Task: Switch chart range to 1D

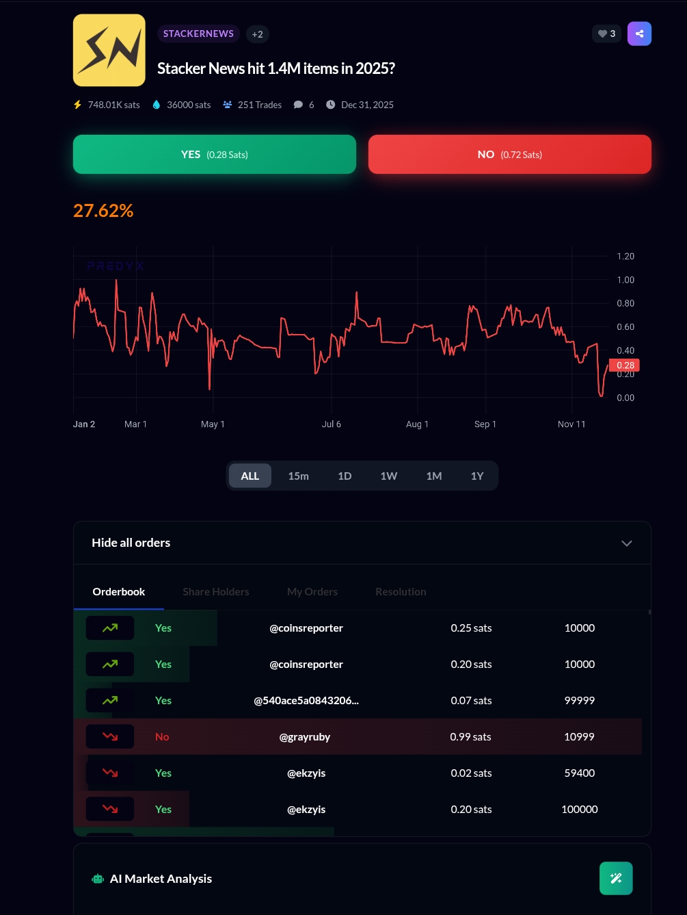Action: [345, 476]
